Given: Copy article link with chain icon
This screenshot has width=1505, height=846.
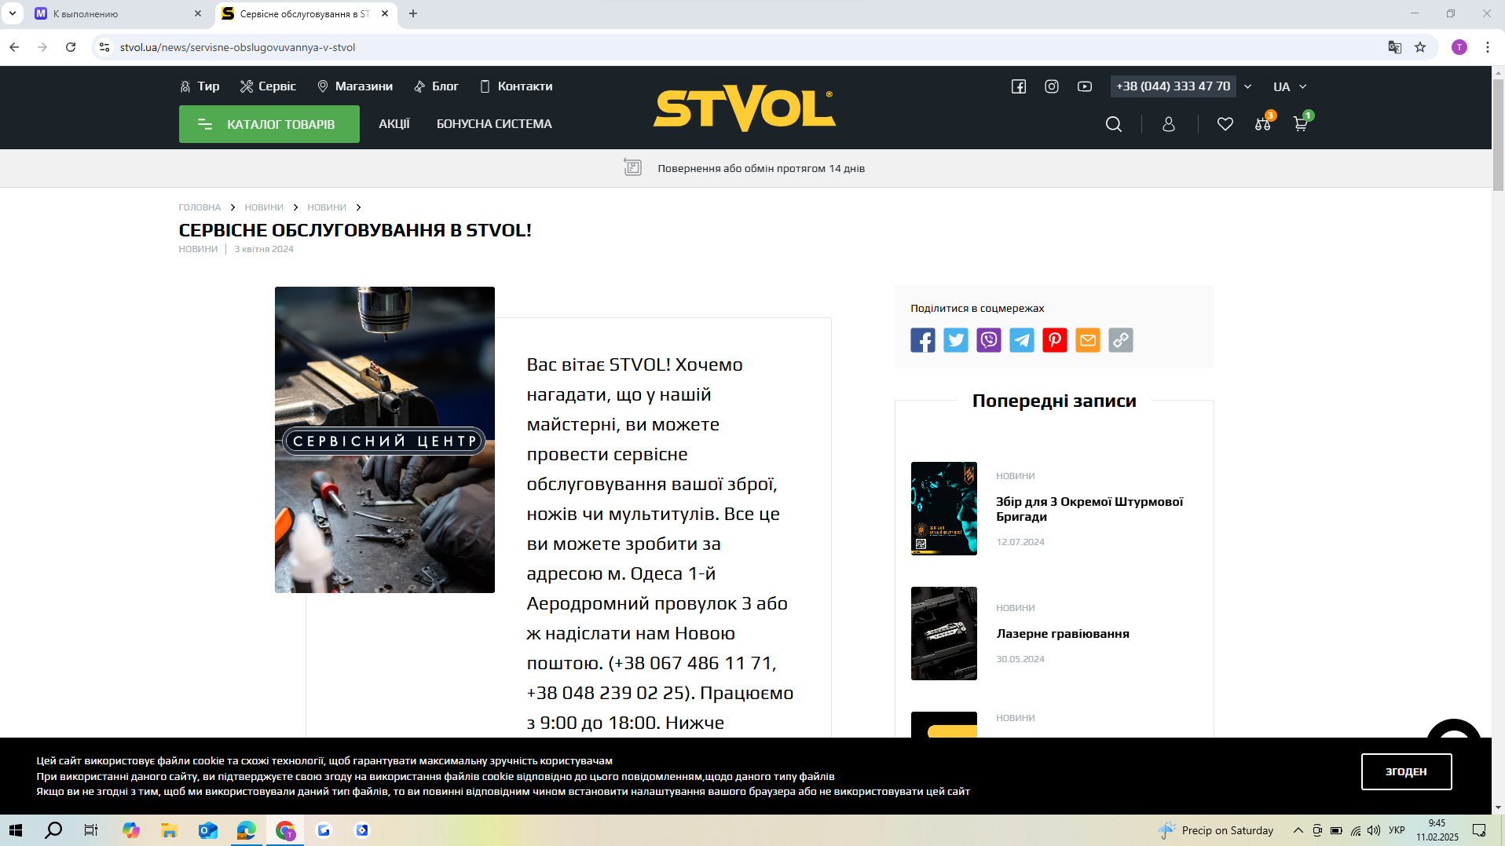Looking at the screenshot, I should [1121, 340].
